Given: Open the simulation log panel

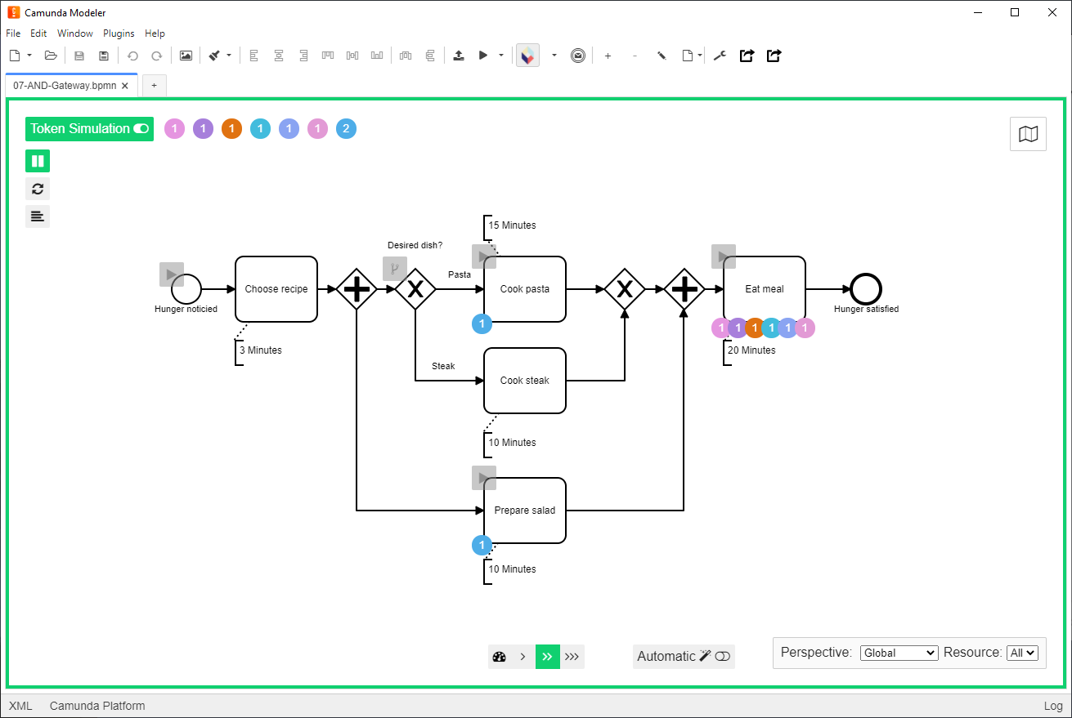Looking at the screenshot, I should coord(38,216).
